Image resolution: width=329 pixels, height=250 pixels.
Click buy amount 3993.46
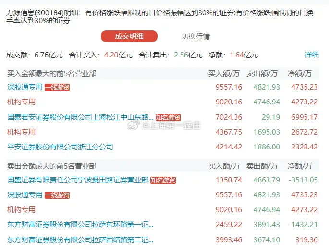pos(229,240)
